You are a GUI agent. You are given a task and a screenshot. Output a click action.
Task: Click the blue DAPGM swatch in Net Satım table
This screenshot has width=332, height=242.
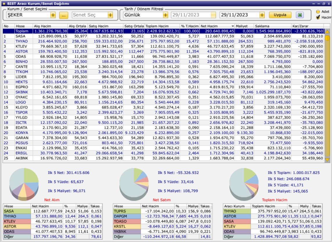pyautogui.click(x=127, y=216)
